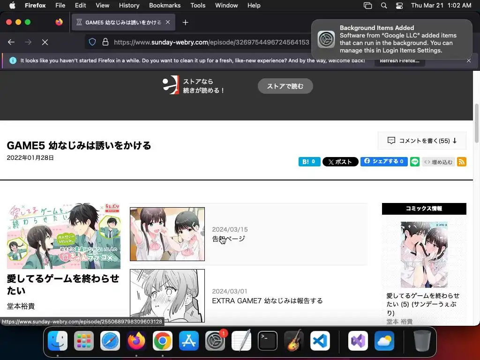Open a new tab with plus button
The height and width of the screenshot is (360, 480).
click(185, 22)
